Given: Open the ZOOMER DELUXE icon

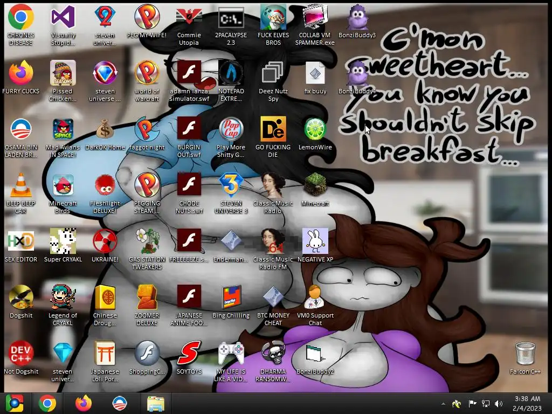Looking at the screenshot, I should (147, 297).
